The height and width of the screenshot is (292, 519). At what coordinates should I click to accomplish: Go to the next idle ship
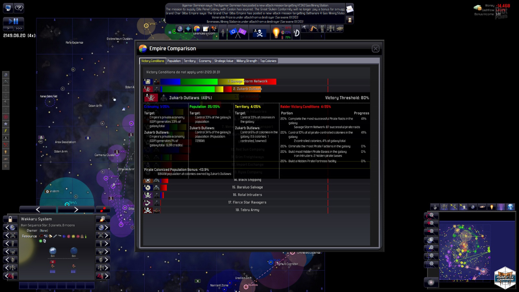tap(103, 276)
